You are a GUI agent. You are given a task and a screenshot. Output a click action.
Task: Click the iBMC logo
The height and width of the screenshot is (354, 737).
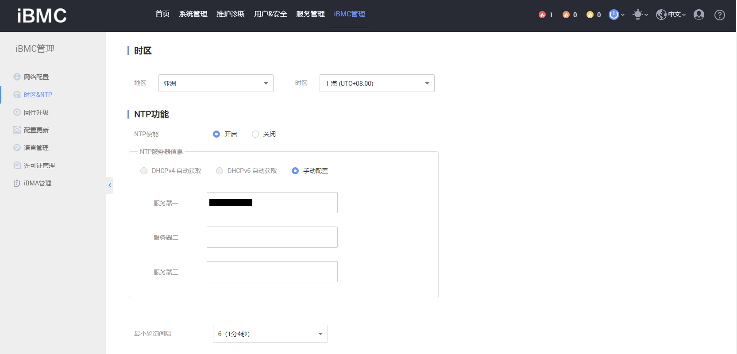tap(42, 16)
